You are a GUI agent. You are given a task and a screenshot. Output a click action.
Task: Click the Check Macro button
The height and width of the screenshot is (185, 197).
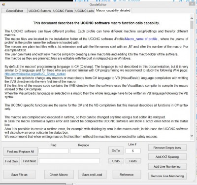point(59,175)
